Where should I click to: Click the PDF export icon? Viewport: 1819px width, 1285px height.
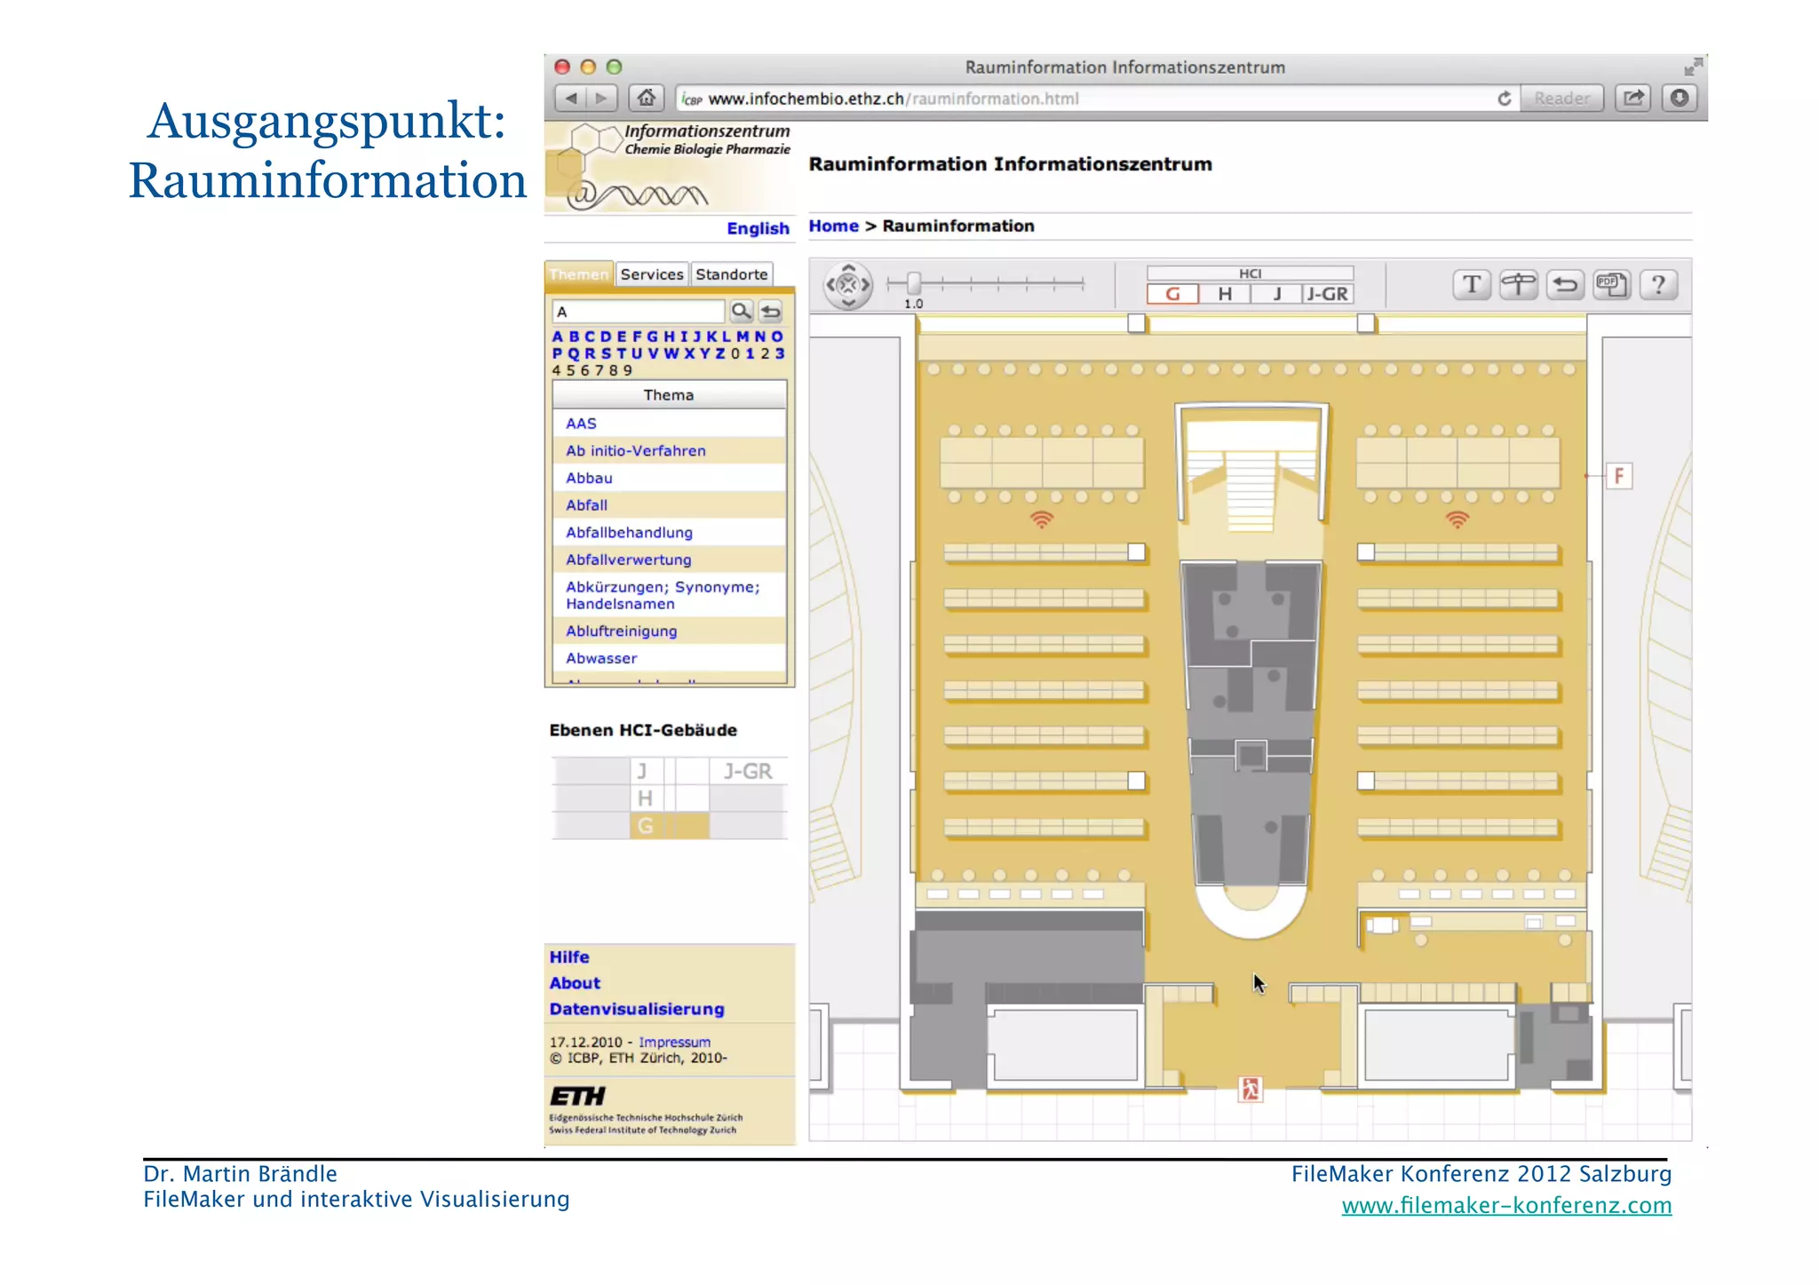pos(1611,285)
